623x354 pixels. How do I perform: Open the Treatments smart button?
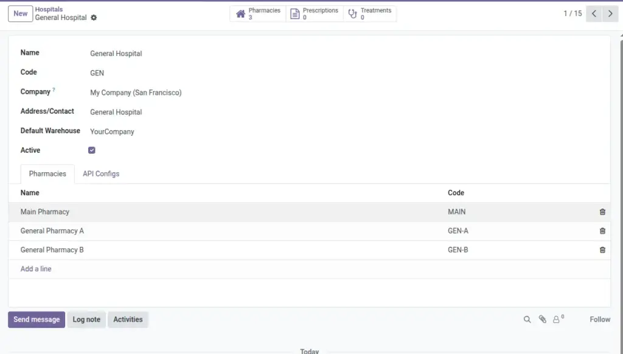click(369, 13)
